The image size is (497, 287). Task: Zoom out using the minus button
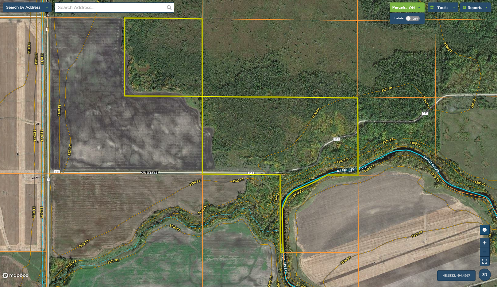(484, 252)
